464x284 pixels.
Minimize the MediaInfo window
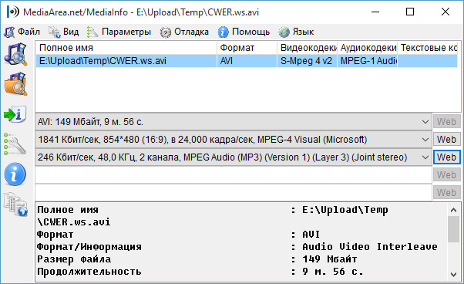point(375,12)
